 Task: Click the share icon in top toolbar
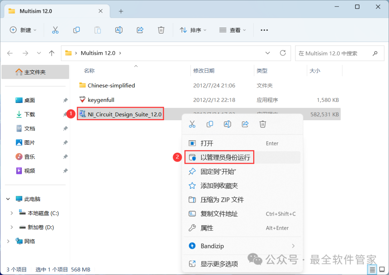[140, 30]
